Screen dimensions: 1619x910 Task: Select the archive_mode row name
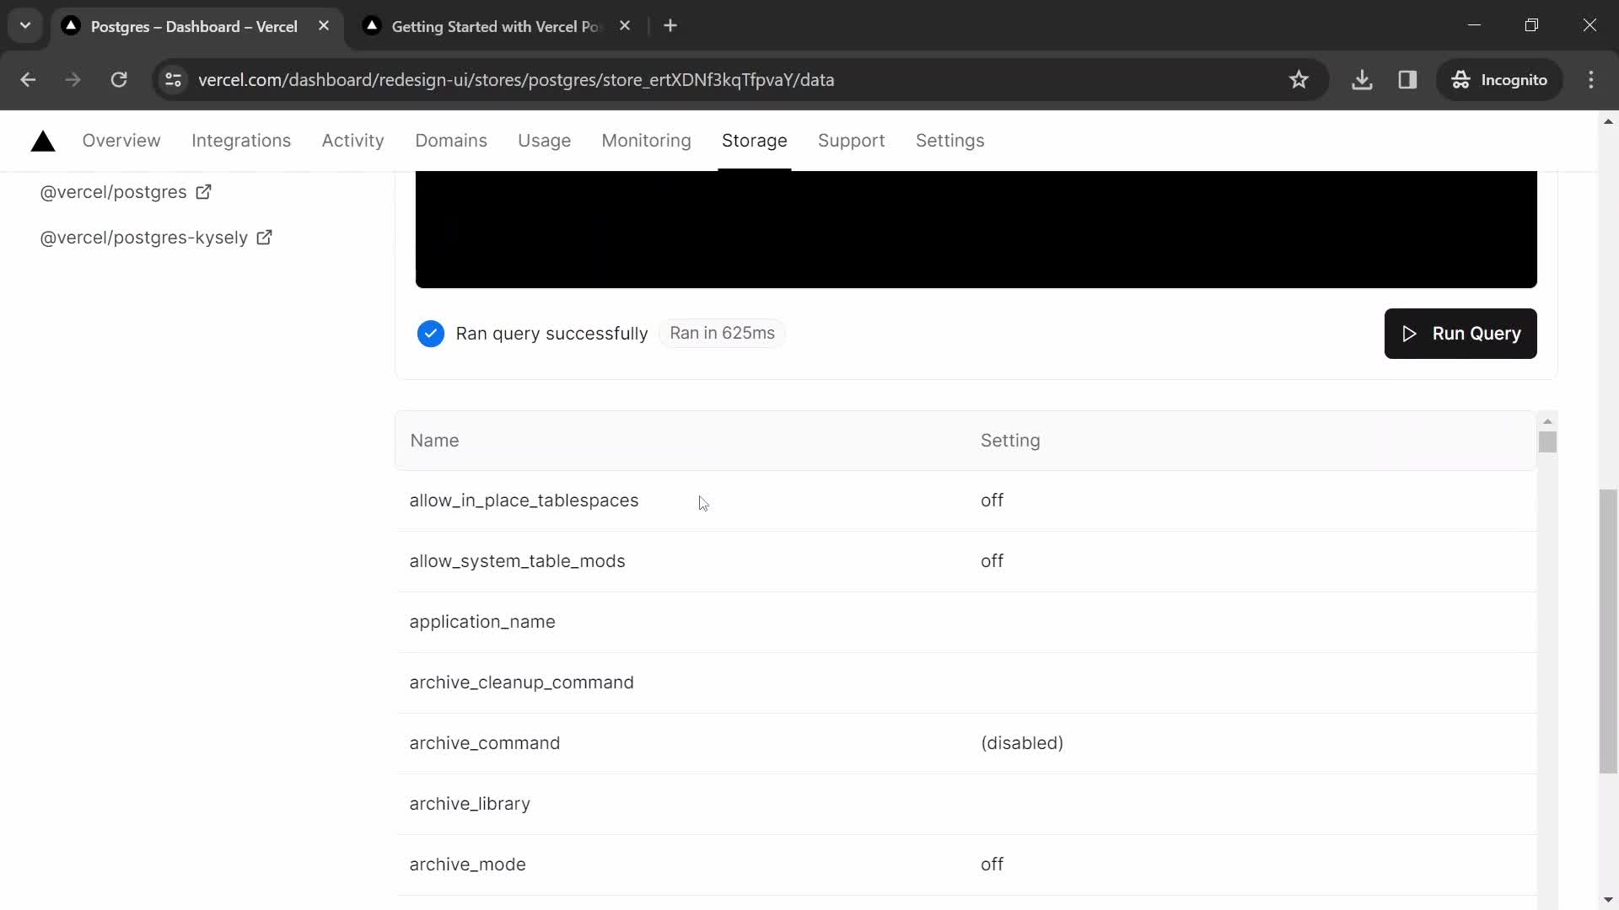(467, 864)
